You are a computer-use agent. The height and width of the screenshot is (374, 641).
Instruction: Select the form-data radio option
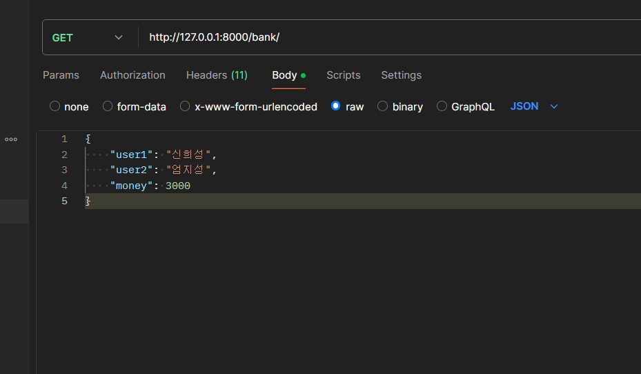108,106
